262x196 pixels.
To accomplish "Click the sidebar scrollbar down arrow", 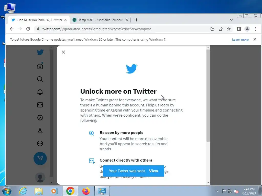I will click(51, 182).
